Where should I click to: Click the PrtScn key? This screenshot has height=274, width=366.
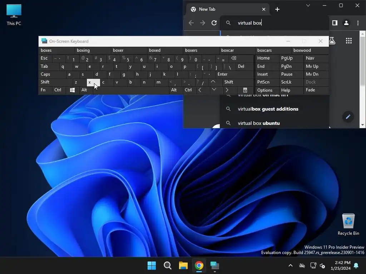point(267,82)
